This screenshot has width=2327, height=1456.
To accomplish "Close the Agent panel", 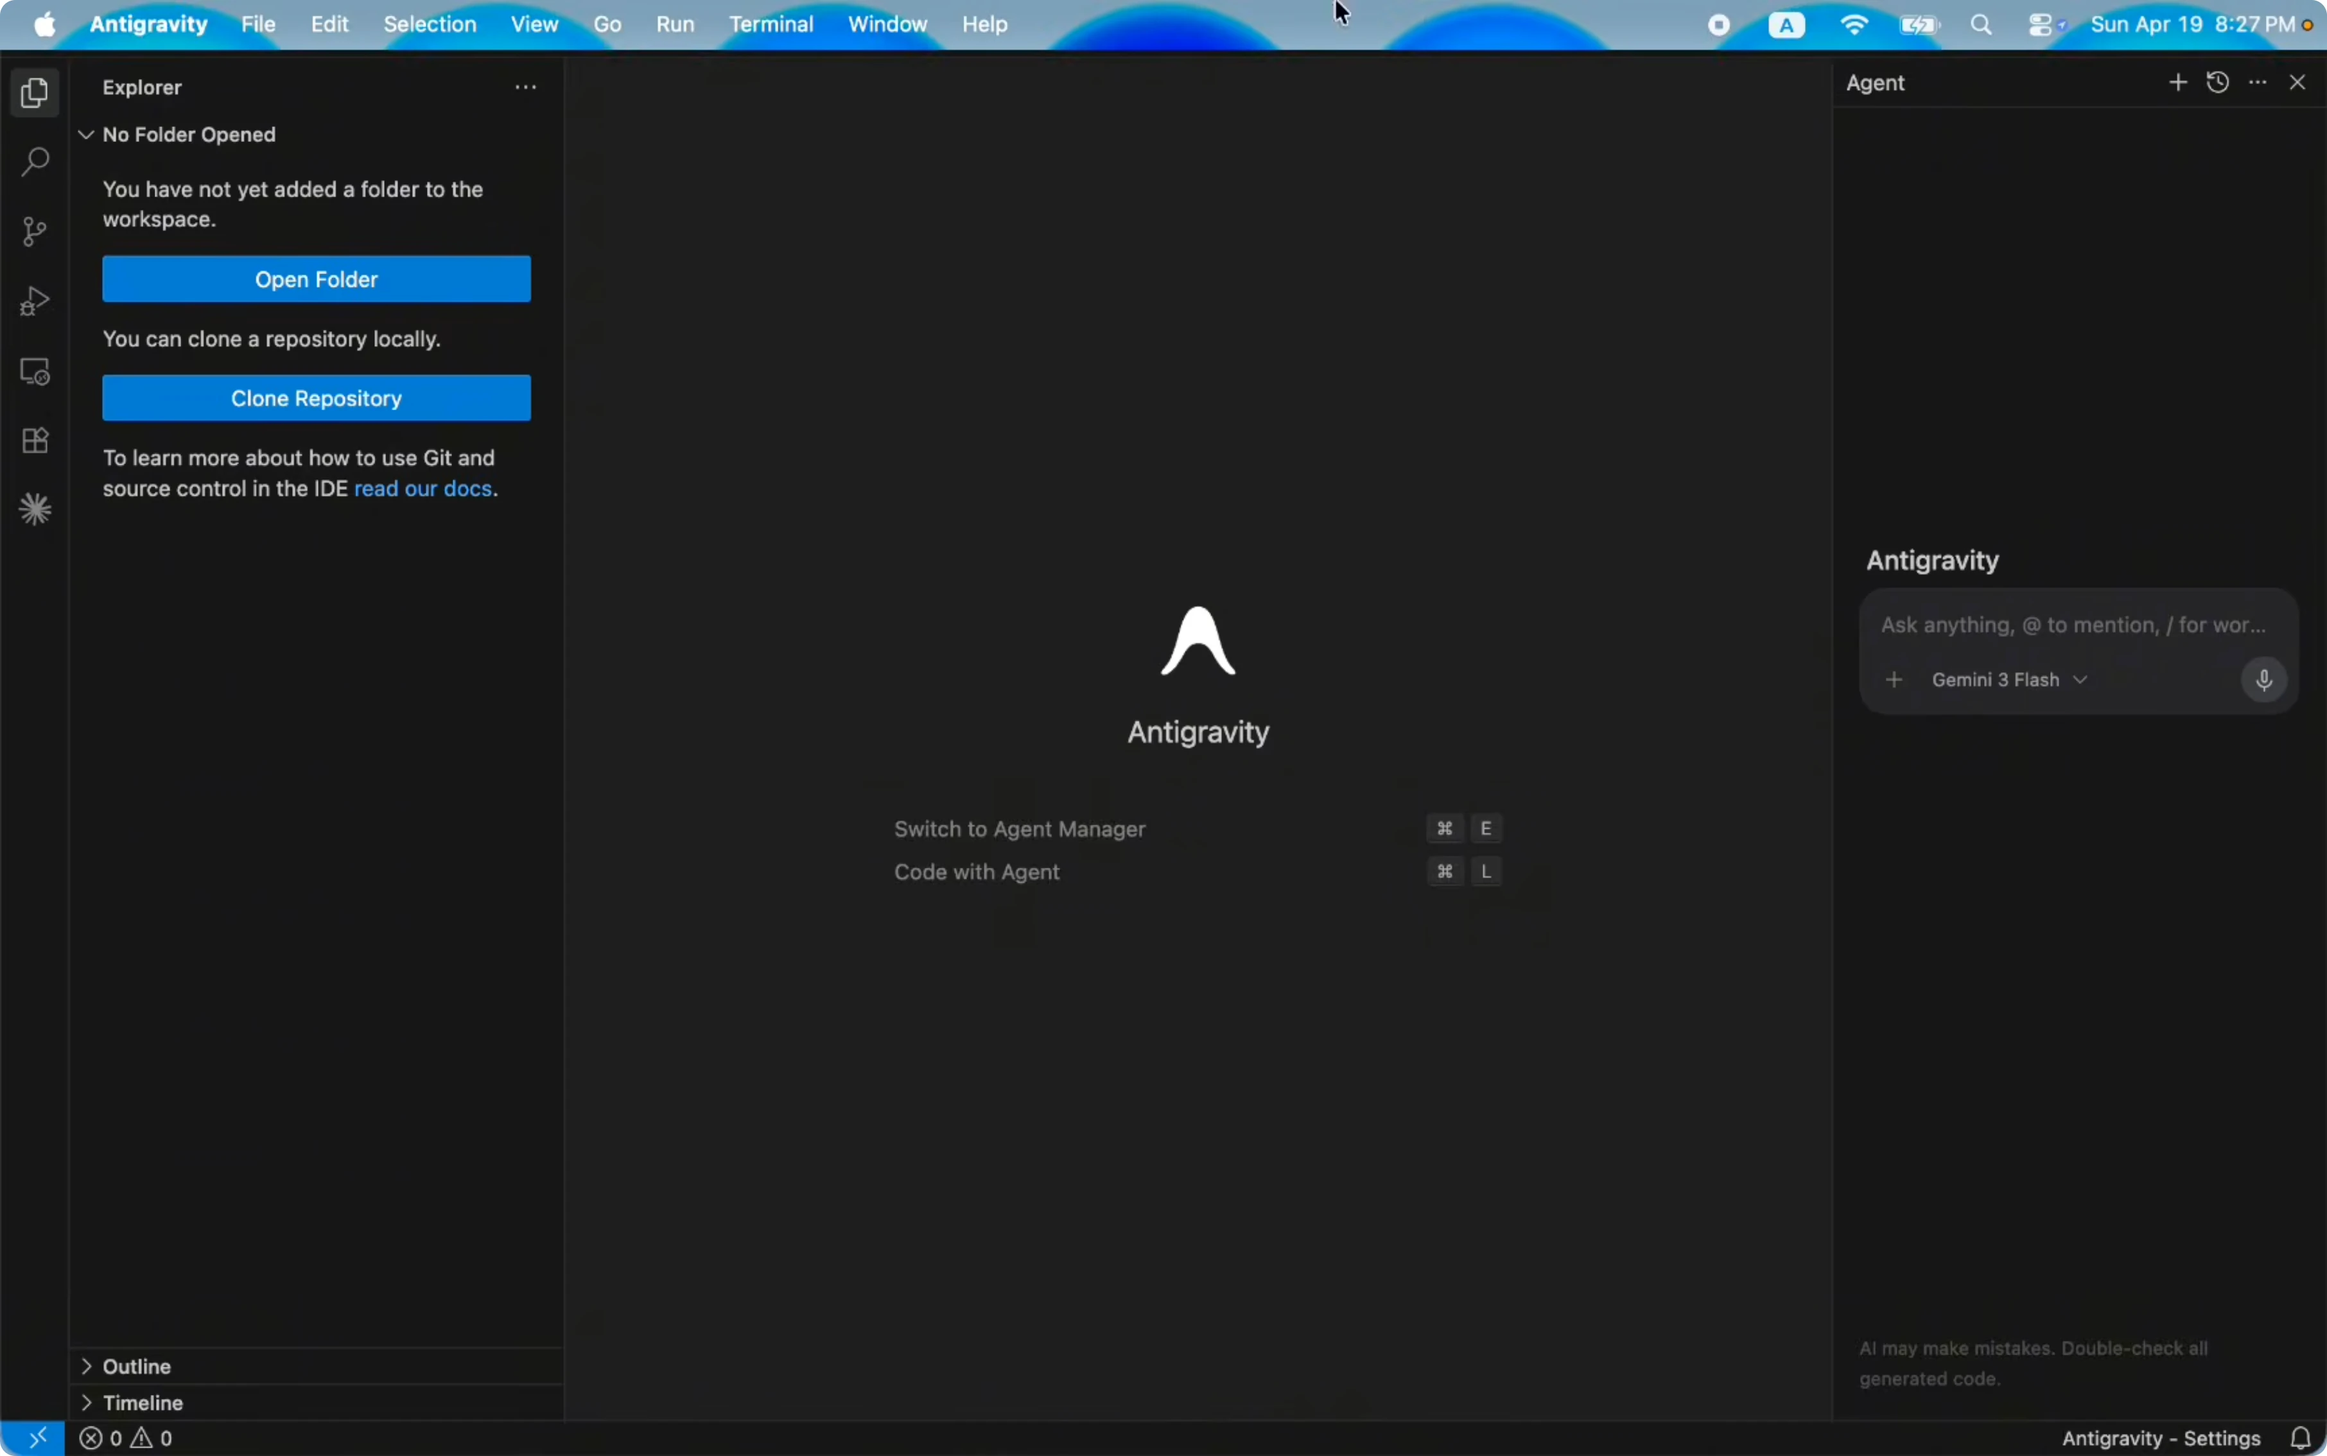I will pos(2297,83).
